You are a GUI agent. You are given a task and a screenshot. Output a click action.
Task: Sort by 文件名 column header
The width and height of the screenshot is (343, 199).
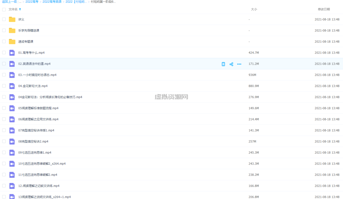coord(13,9)
